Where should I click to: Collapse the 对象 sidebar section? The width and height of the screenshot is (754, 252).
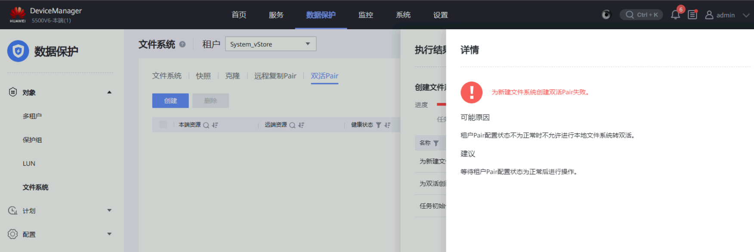pyautogui.click(x=109, y=92)
